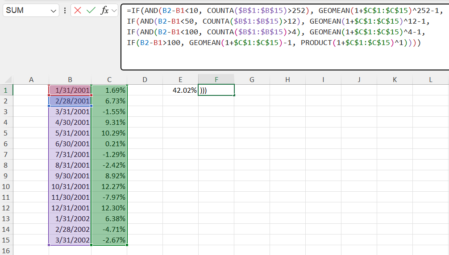Collapse the formula bar using the chevron
Image resolution: width=449 pixels, height=255 pixels.
(x=114, y=10)
